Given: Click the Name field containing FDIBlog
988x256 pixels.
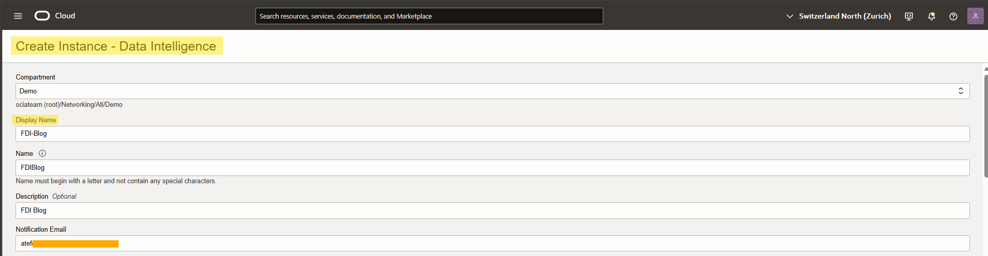Looking at the screenshot, I should click(492, 168).
